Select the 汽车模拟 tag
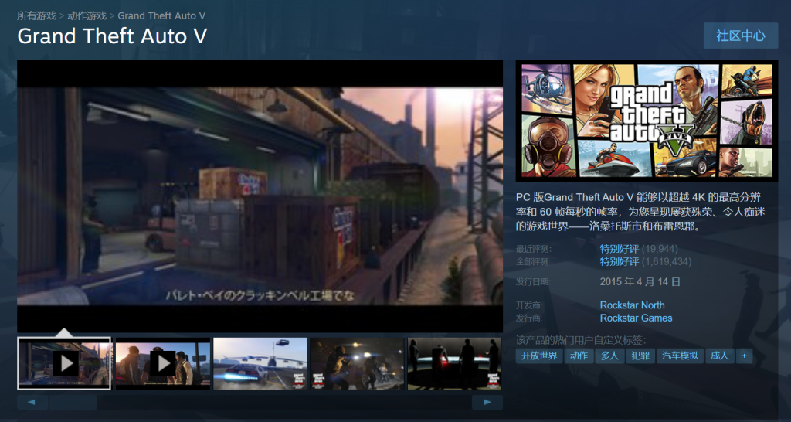This screenshot has width=791, height=422. tap(680, 356)
